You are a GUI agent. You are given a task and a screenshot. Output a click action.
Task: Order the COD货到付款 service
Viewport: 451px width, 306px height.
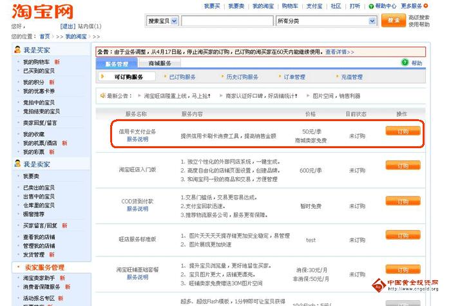click(403, 201)
